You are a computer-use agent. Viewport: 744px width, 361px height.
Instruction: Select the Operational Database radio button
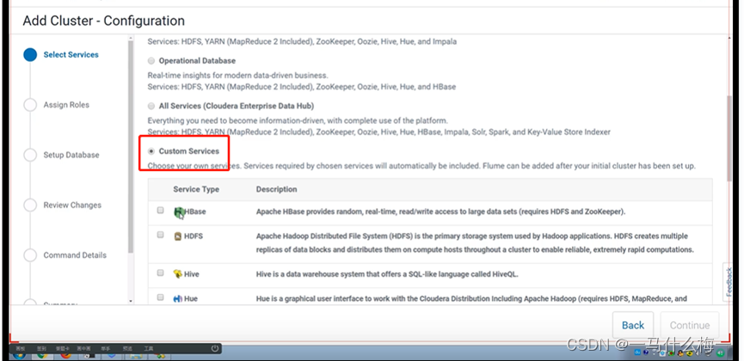[151, 61]
